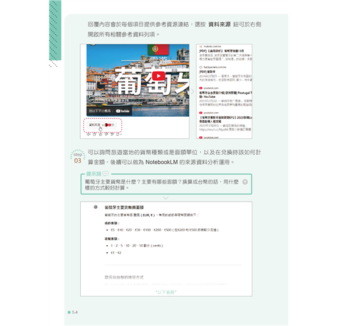Click the ChatGPT avatar beside response heading
Image resolution: width=339 pixels, height=326 pixels.
pos(96,207)
